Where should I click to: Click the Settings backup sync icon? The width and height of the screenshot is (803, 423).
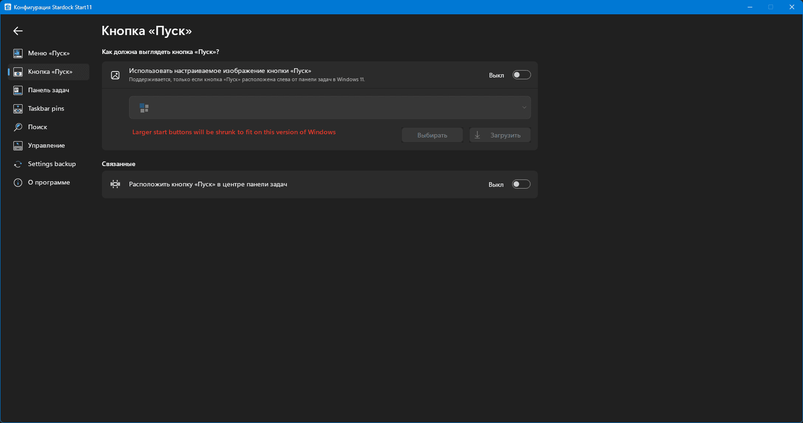pos(18,164)
